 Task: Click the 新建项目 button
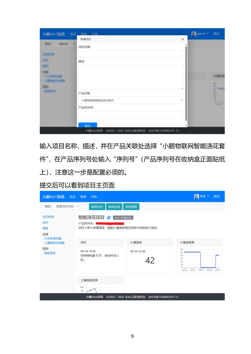(x=97, y=207)
